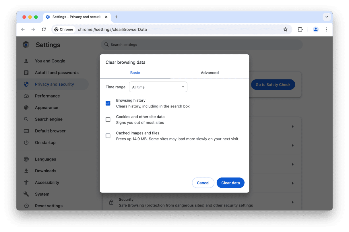Viewport: 349px width, 232px height.
Task: Reload the page with refresh icon
Action: pyautogui.click(x=44, y=29)
